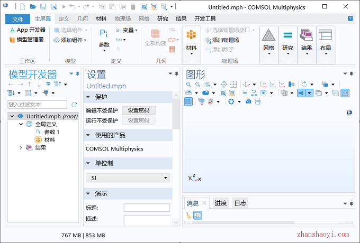This screenshot has width=360, height=243.
Task: Switch to the 日志 tab
Action: [240, 203]
